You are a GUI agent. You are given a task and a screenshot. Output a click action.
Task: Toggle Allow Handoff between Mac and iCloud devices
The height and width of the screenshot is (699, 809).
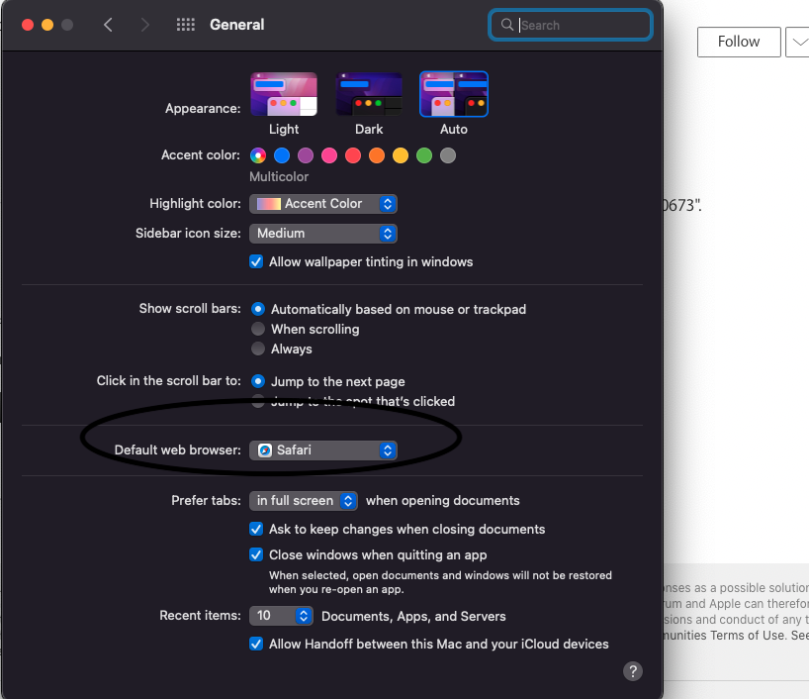[256, 645]
